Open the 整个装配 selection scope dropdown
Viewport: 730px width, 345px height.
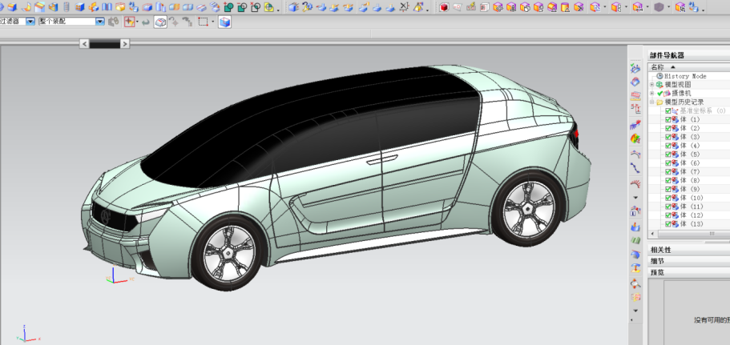[100, 22]
